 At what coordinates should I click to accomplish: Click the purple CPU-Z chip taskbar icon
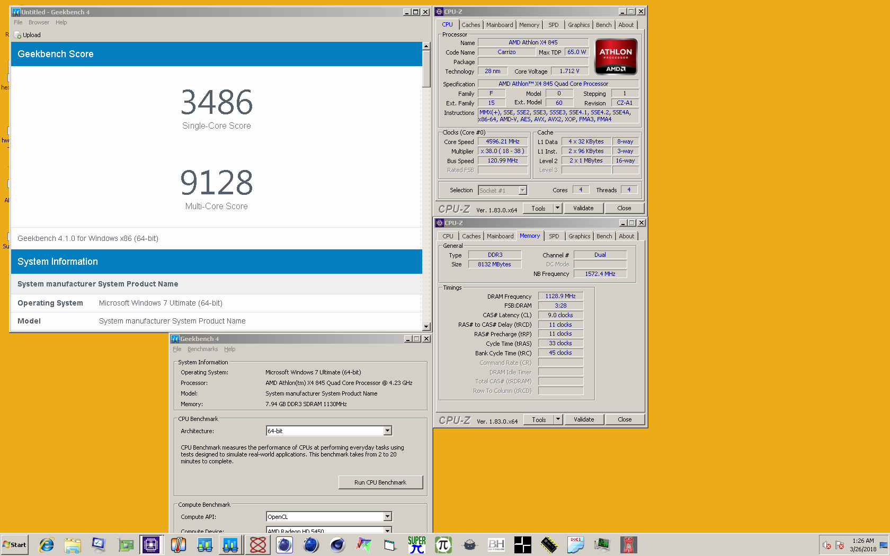pyautogui.click(x=151, y=544)
